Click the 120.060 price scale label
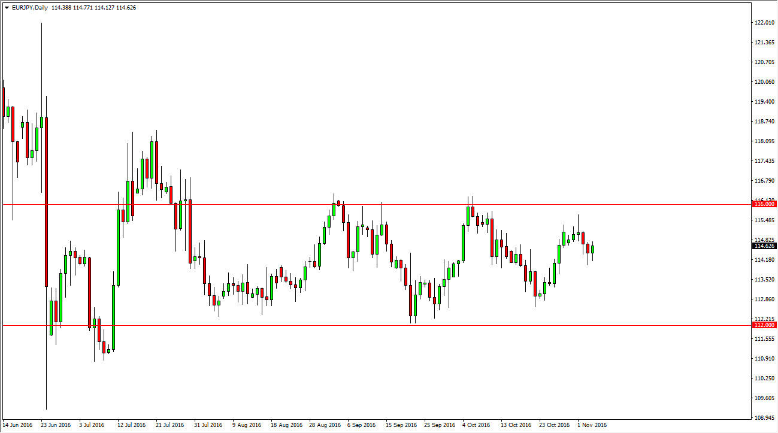This screenshot has height=433, width=778. tap(764, 82)
